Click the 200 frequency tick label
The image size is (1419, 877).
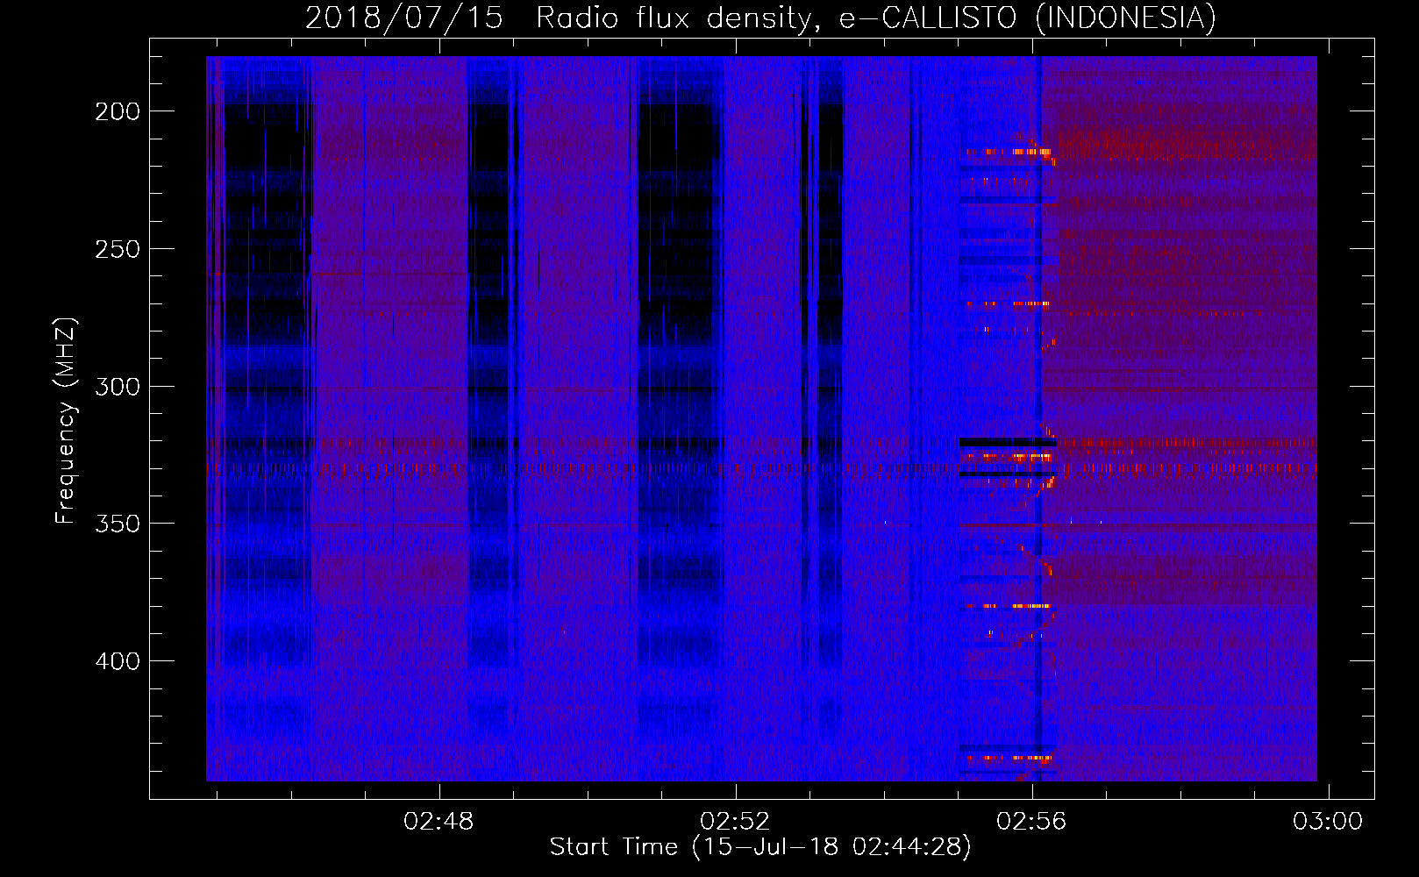tap(117, 111)
